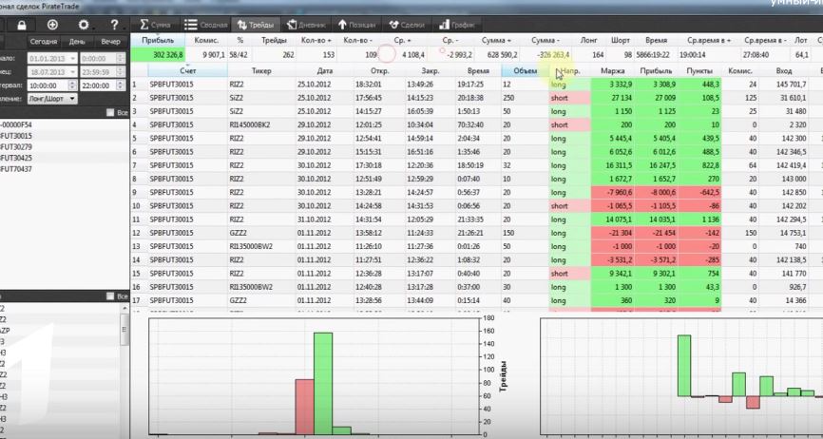Click the question mark help icon

114,25
